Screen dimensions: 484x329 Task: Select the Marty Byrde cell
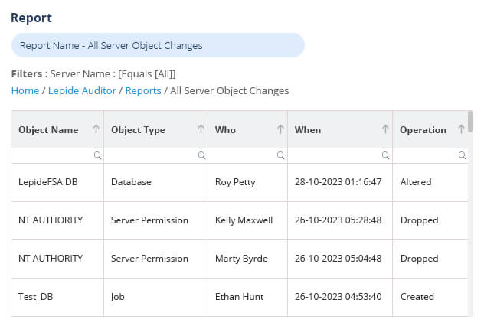(247, 259)
